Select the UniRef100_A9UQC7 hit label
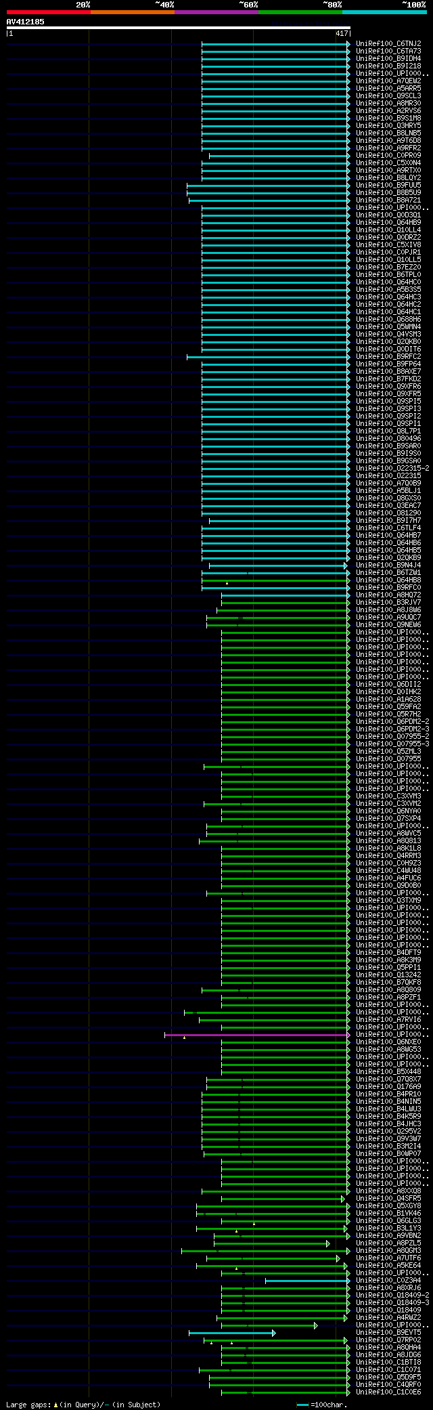Image resolution: width=433 pixels, height=1410 pixels. [388, 618]
